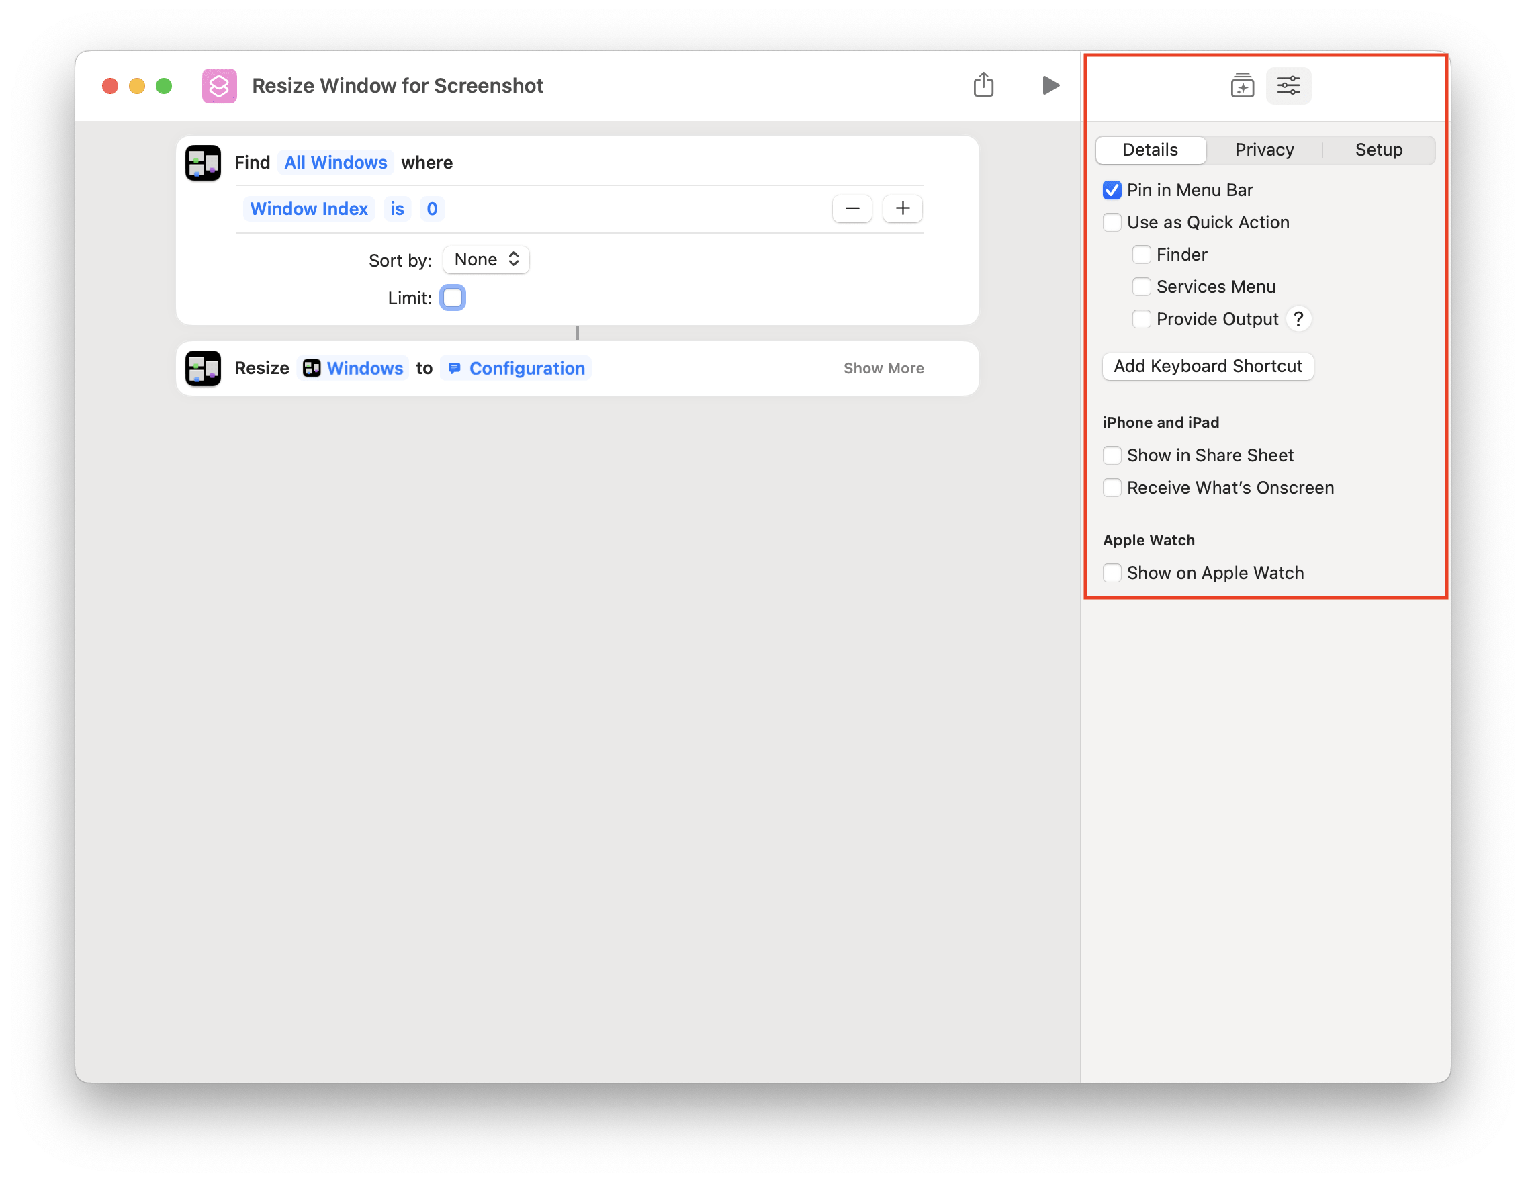This screenshot has width=1526, height=1182.
Task: Change the All Windows selection
Action: click(336, 162)
